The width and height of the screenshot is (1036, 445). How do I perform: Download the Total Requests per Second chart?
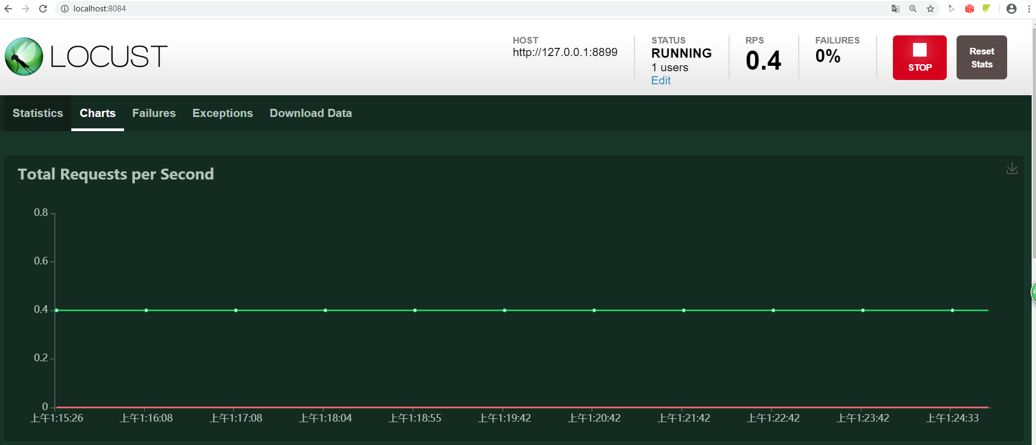click(x=1012, y=169)
